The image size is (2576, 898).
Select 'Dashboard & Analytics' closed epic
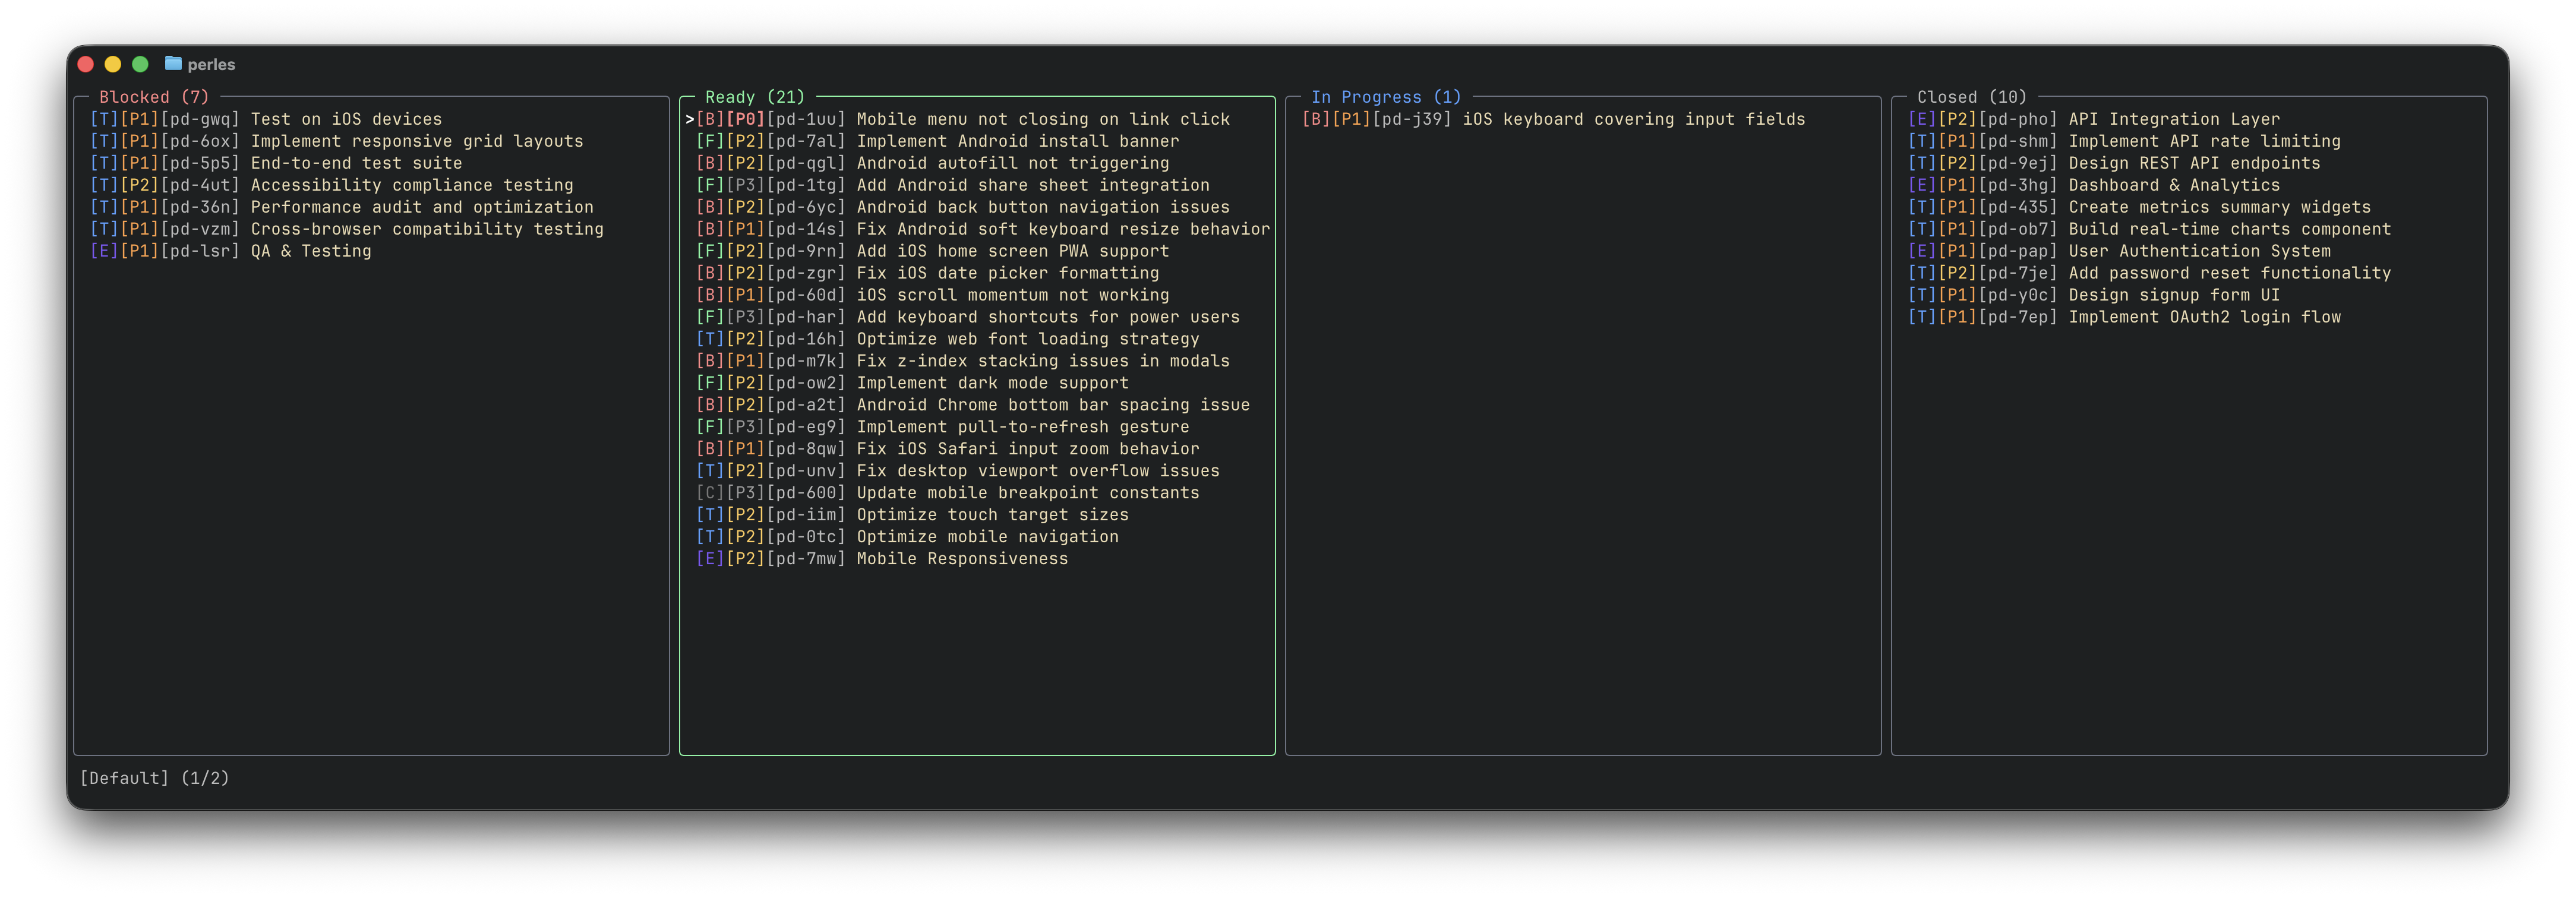(2173, 185)
